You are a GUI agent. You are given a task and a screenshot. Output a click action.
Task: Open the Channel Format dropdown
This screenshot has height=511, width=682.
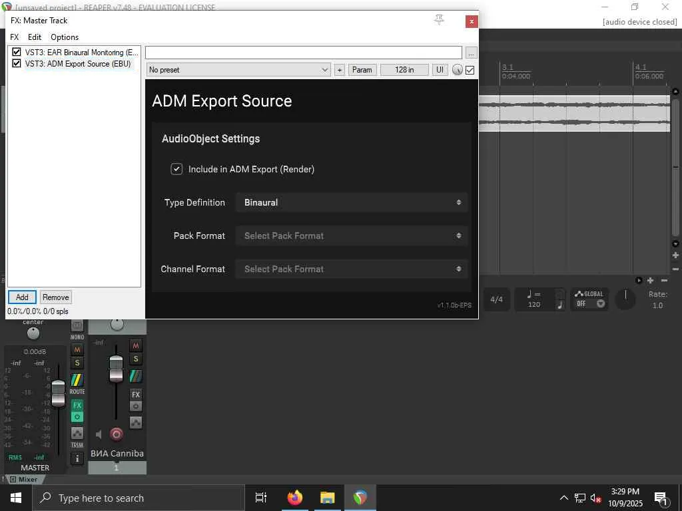[x=352, y=269]
